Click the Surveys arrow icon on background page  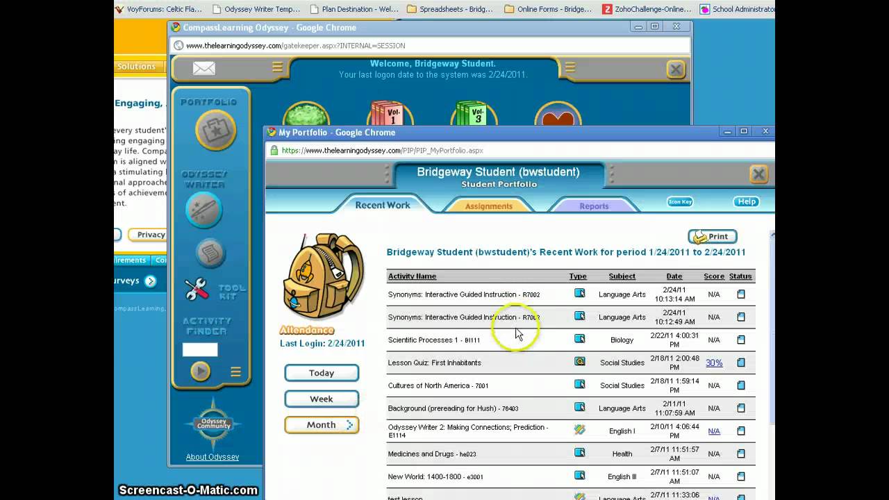click(150, 281)
